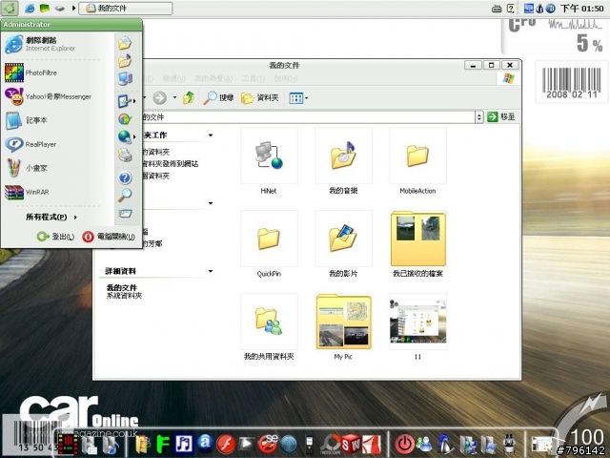610x458 pixels.
Task: Select the 我的共用資料夾 shared folder
Action: pos(269,326)
